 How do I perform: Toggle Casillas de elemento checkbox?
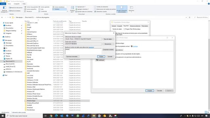(95, 7)
